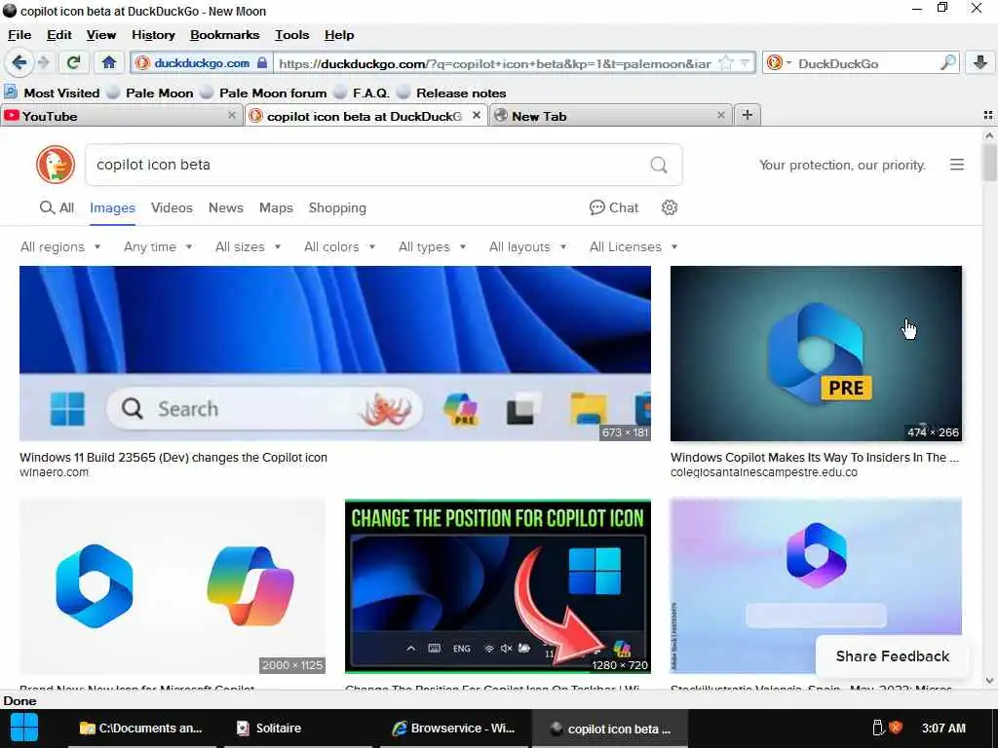Close the YouTube tab

tap(232, 115)
